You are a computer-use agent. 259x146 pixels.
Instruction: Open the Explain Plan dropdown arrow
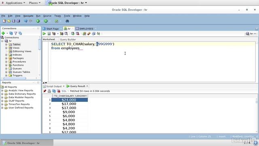(x=57, y=34)
